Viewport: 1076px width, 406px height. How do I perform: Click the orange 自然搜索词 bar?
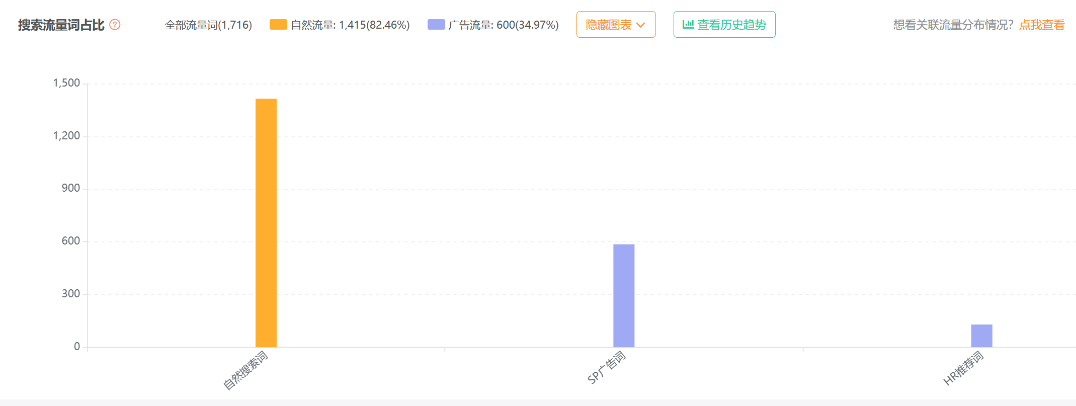(x=266, y=223)
